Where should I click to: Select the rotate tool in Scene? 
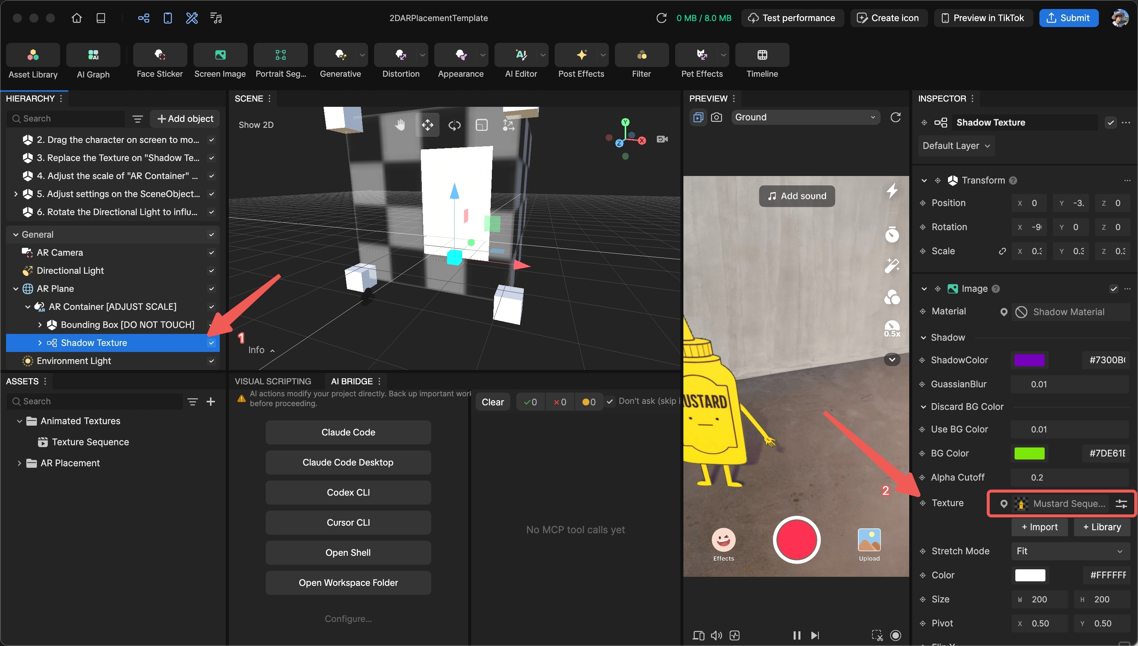click(x=454, y=125)
